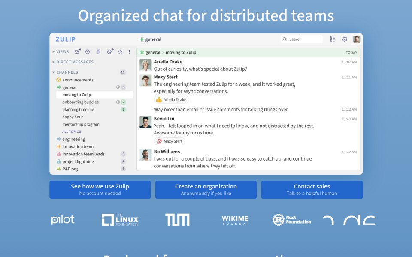The width and height of the screenshot is (412, 257).
Task: Open the views more-options kebab menu
Action: (129, 52)
